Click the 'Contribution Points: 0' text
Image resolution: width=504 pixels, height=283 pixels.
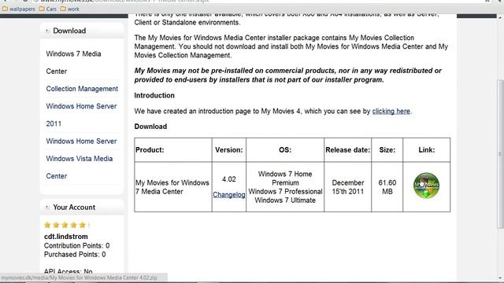(77, 245)
